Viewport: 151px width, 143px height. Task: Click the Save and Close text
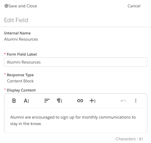23,6
